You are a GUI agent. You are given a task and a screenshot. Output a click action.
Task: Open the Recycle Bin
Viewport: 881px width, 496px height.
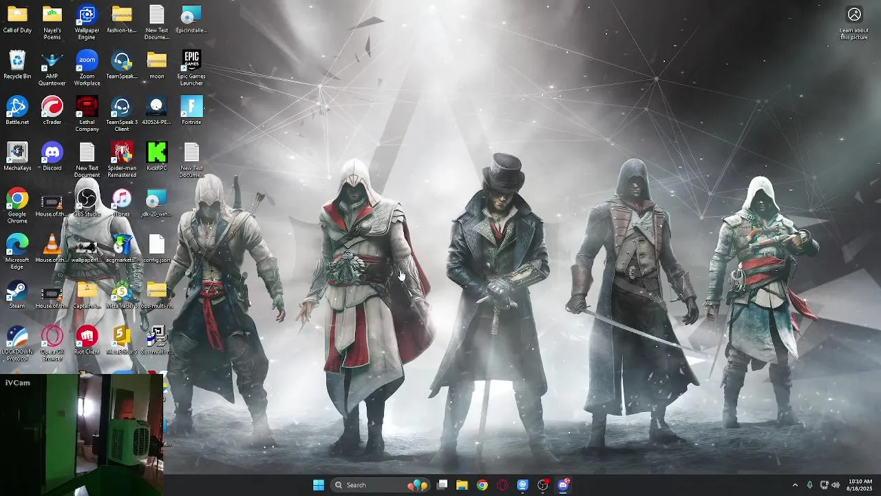tap(17, 65)
